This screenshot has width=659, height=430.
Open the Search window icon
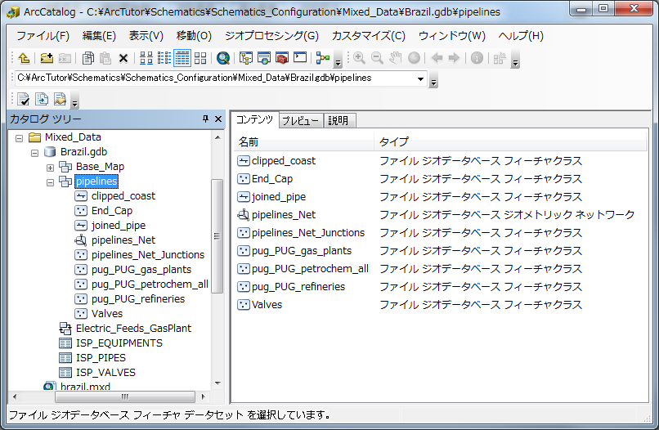[x=263, y=58]
